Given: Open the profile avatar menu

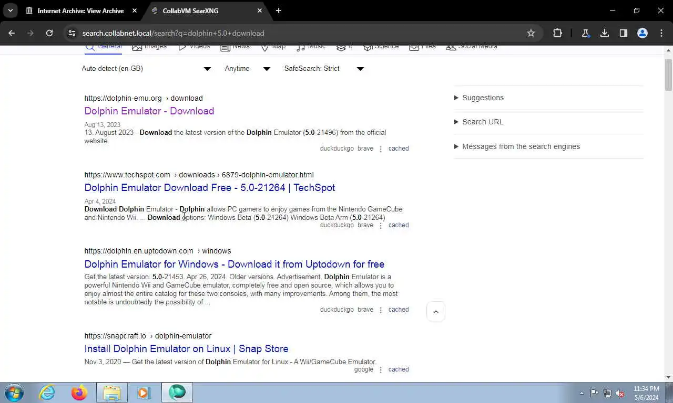Looking at the screenshot, I should pyautogui.click(x=643, y=33).
